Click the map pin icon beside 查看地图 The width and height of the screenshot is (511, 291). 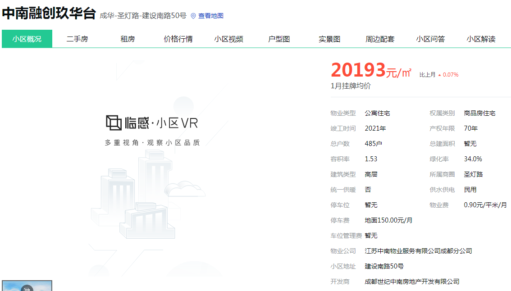pos(193,16)
